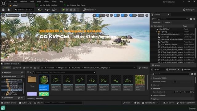
Task: Expand the Lighting folder in the Outliner
Action: tap(157, 32)
